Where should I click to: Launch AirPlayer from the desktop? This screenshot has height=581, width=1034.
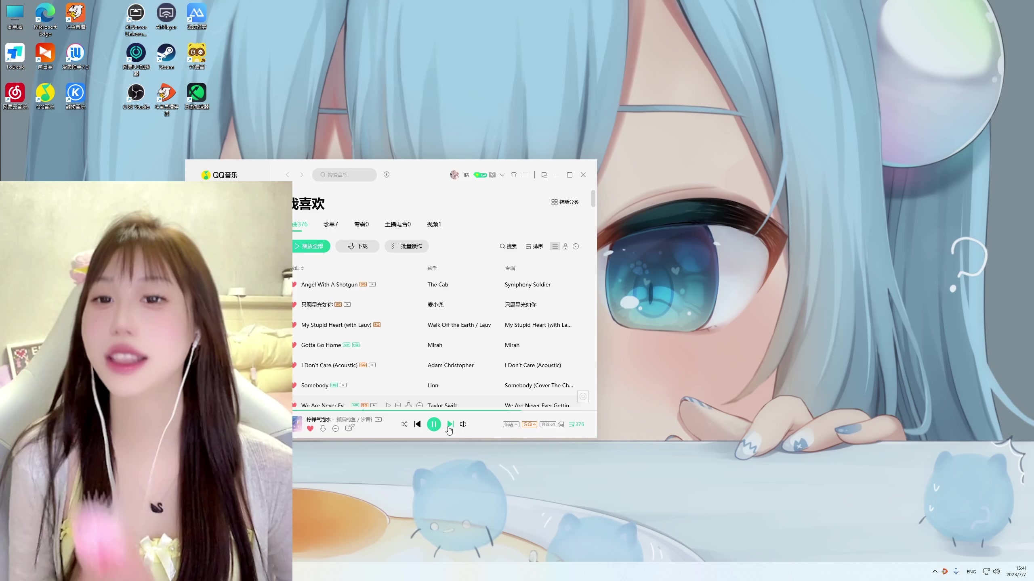[x=166, y=17]
